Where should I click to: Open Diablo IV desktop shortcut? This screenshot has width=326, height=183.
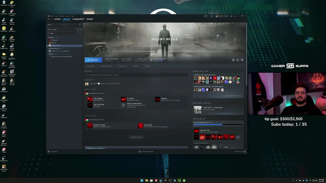(x=4, y=64)
